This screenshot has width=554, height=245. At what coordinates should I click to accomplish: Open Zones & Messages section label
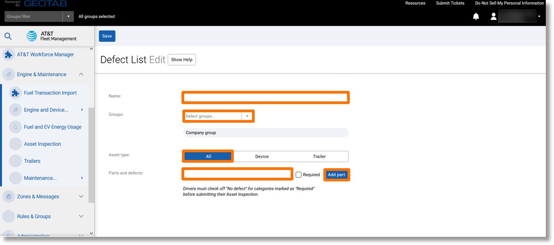click(x=38, y=196)
